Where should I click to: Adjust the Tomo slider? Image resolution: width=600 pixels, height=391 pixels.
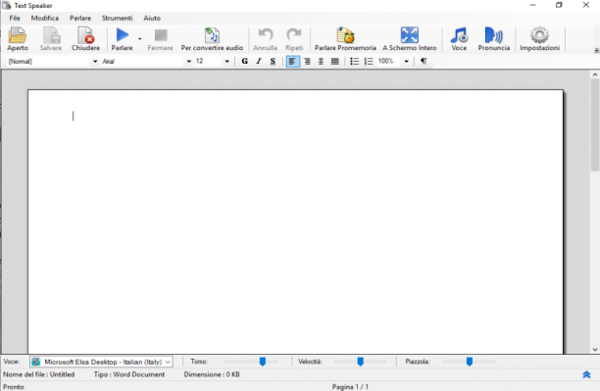(263, 362)
